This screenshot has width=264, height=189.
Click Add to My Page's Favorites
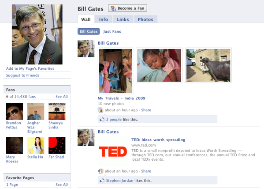[x=30, y=68]
